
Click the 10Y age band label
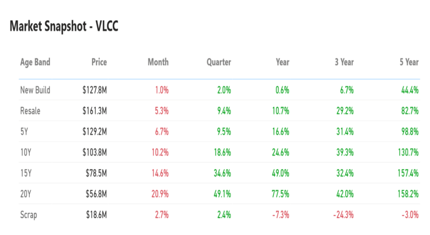point(26,152)
